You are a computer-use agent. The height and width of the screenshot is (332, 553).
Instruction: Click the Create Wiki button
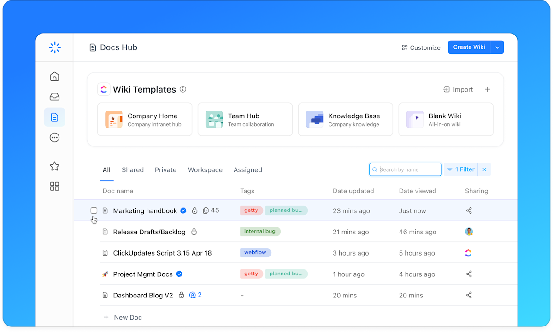pyautogui.click(x=469, y=47)
